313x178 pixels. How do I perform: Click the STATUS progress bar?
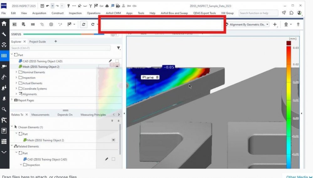tap(64, 34)
